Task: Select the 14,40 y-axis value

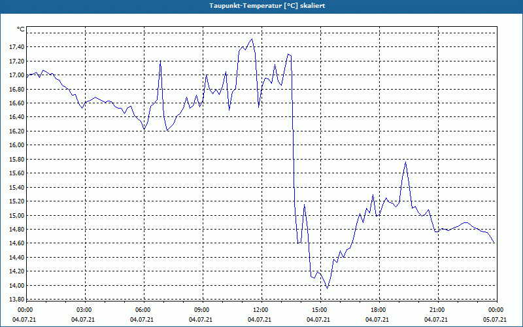Action: point(17,257)
